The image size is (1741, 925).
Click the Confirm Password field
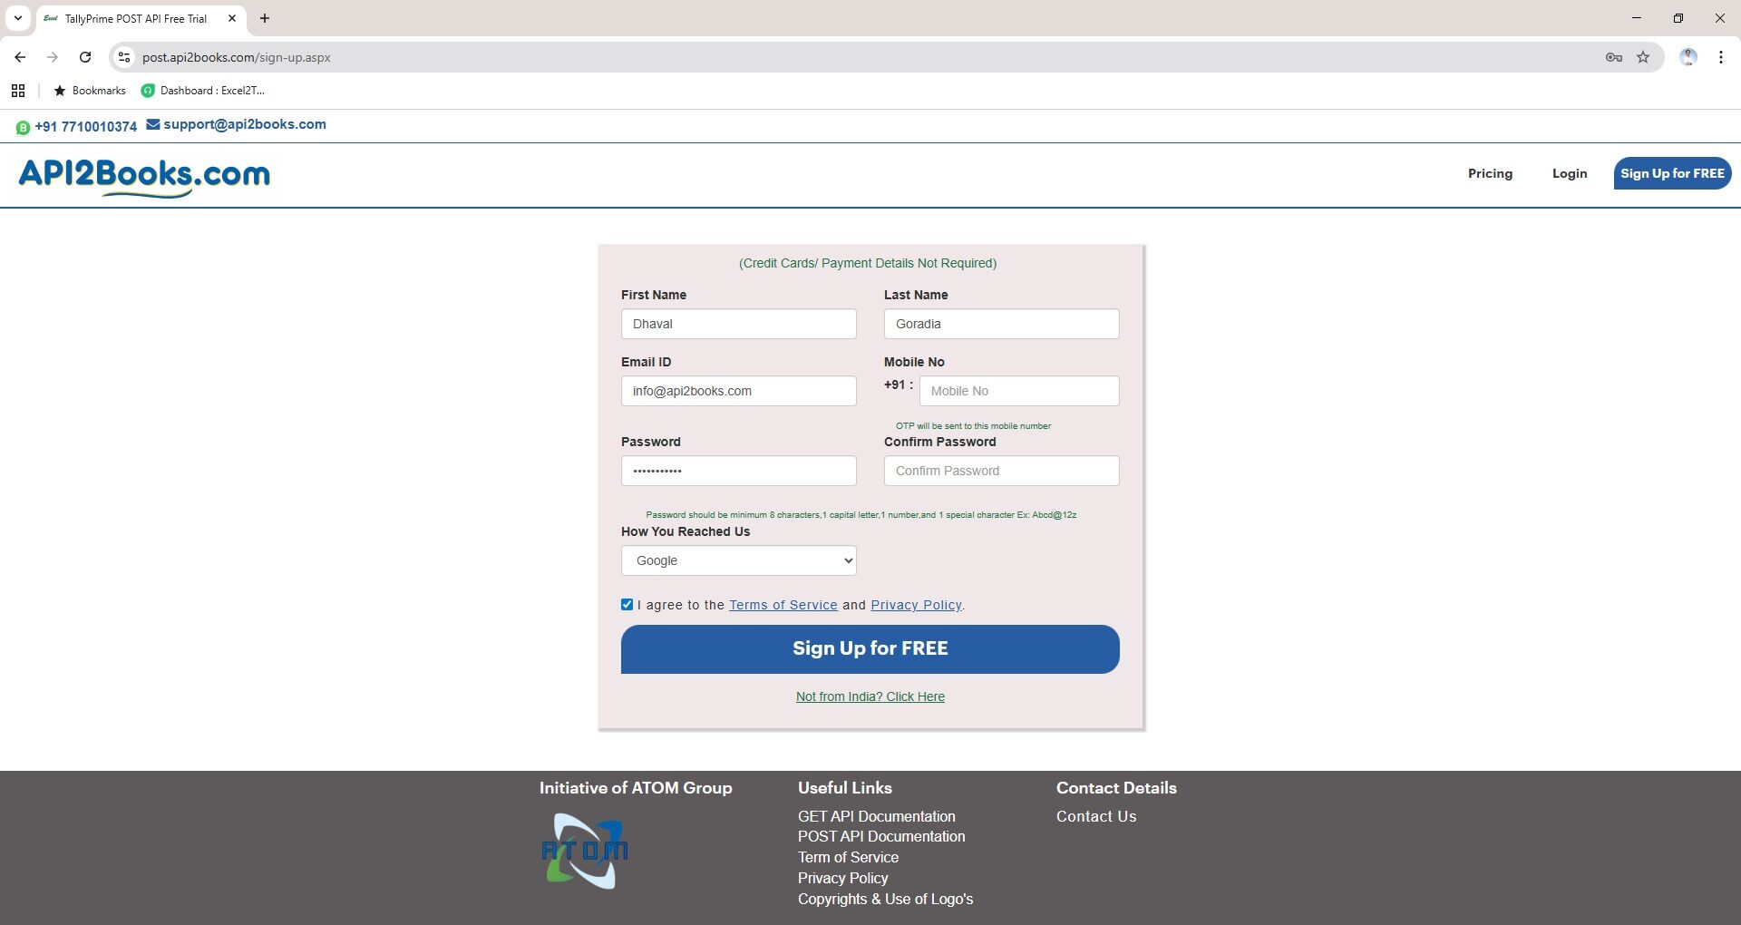(x=1001, y=471)
